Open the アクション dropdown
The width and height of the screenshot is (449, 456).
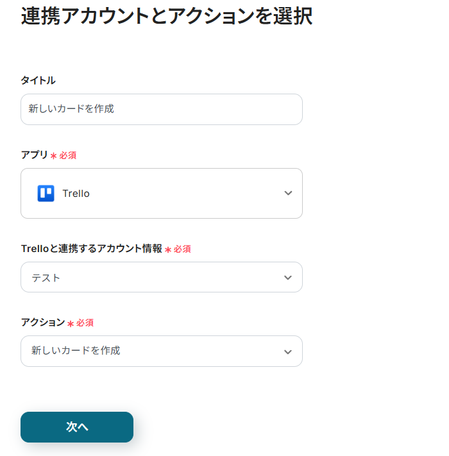pyautogui.click(x=162, y=351)
